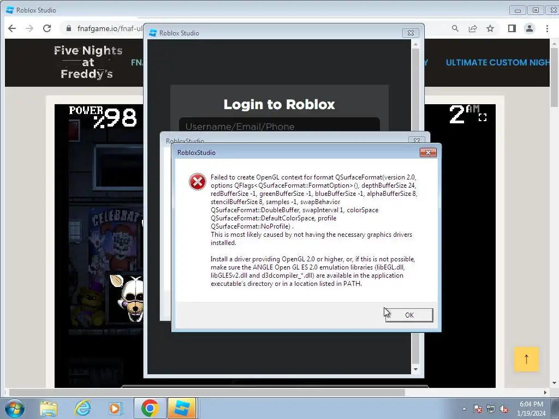559x419 pixels.
Task: Click the Login to Roblox heading
Action: (279, 104)
